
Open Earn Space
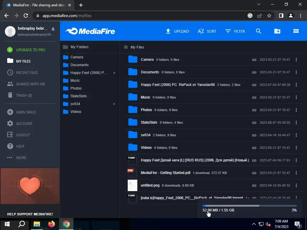22,112
